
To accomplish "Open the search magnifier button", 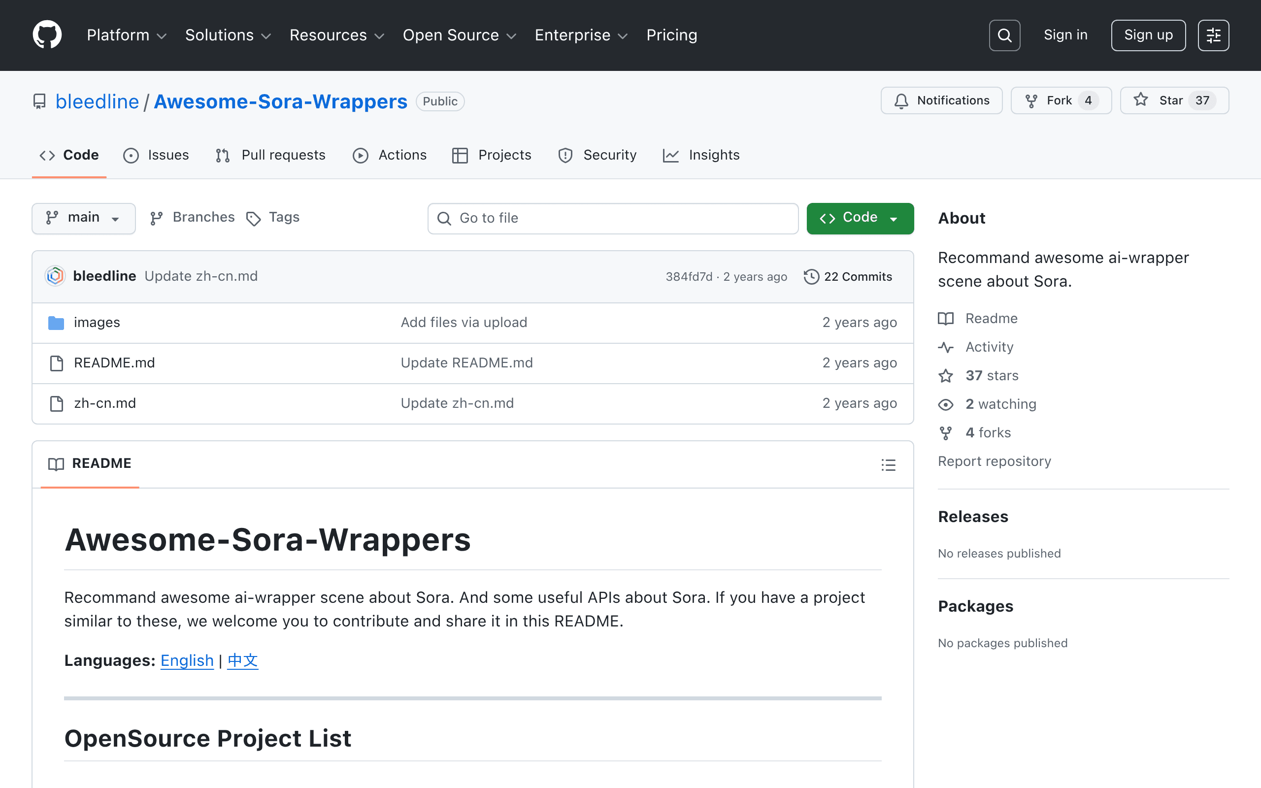I will coord(1004,35).
